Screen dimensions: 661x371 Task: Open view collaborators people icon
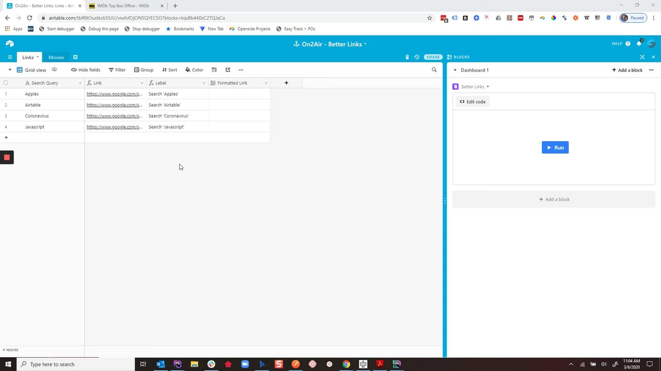coord(54,70)
